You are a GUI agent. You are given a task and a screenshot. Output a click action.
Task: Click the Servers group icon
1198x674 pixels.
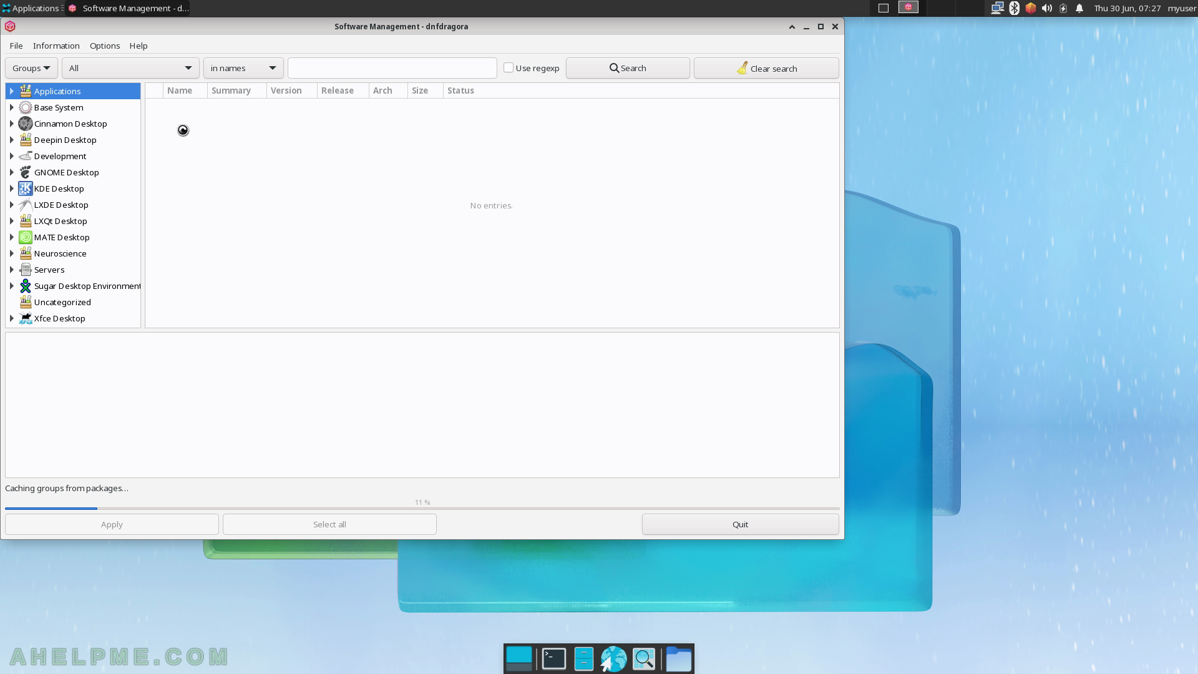(x=26, y=270)
